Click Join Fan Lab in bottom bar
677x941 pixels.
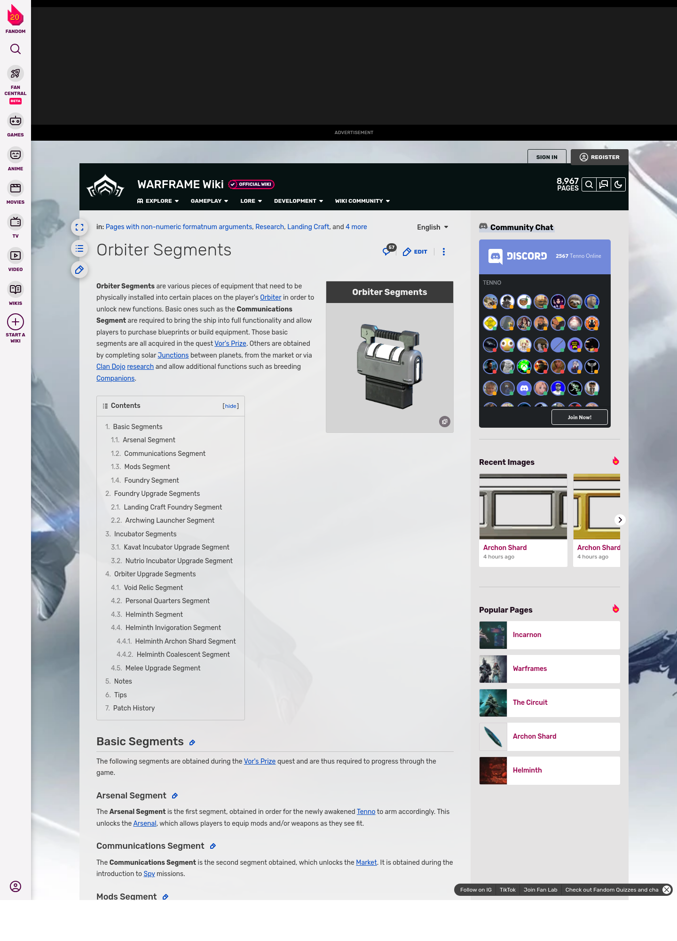540,890
